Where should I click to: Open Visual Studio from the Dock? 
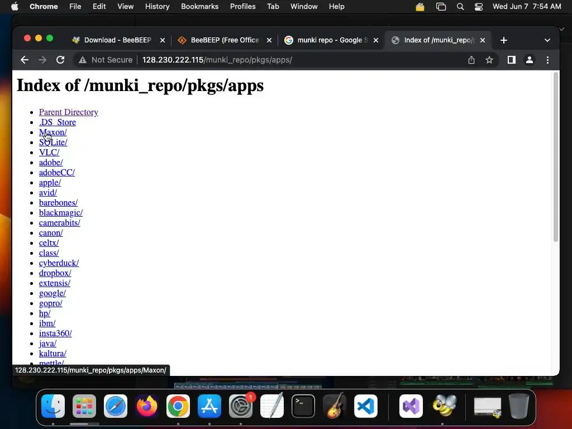point(411,406)
